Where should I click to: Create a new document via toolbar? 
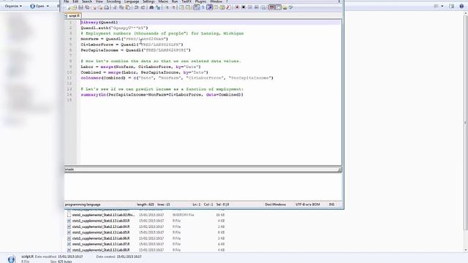click(x=69, y=7)
